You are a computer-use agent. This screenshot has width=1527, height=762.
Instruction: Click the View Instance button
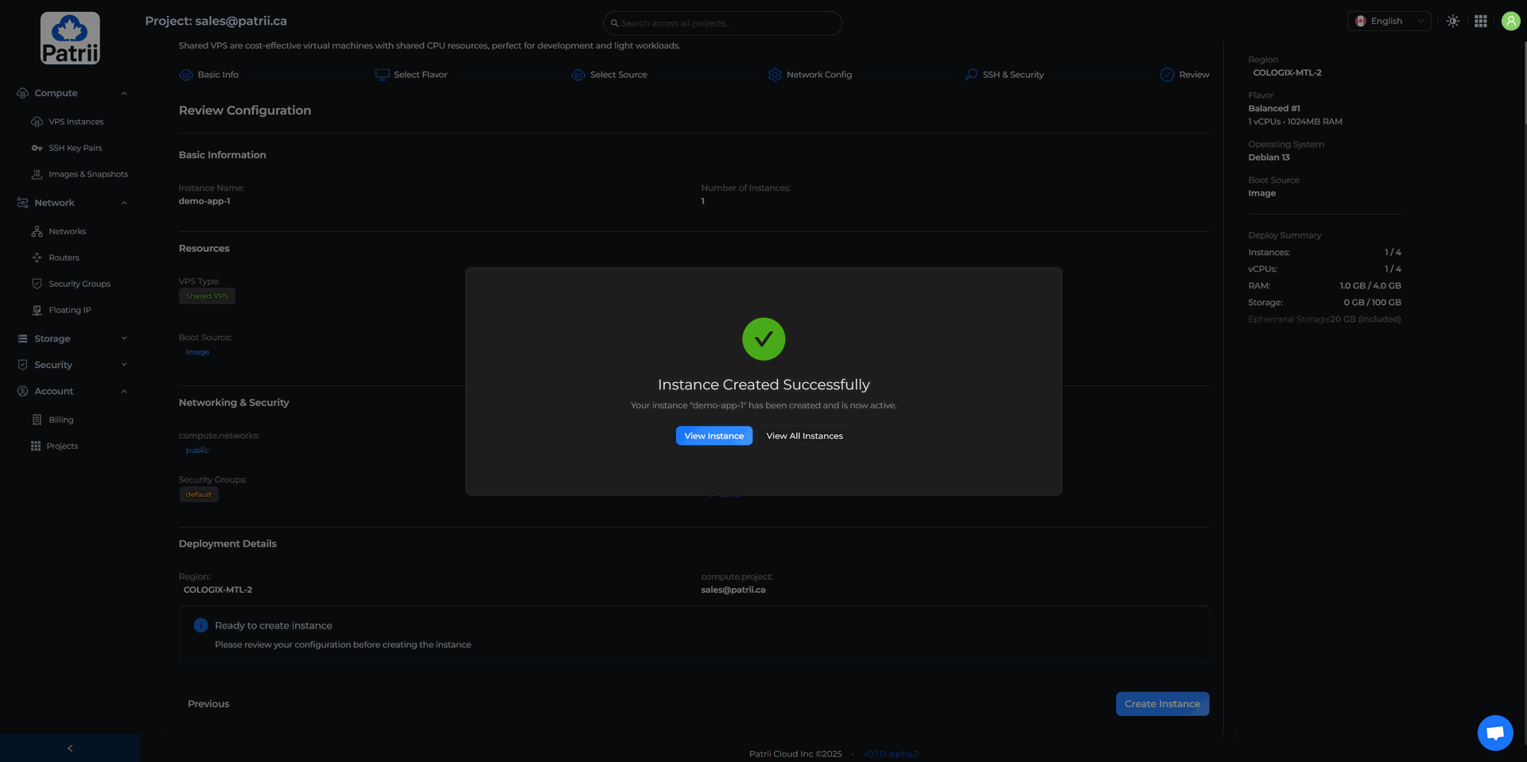point(713,435)
